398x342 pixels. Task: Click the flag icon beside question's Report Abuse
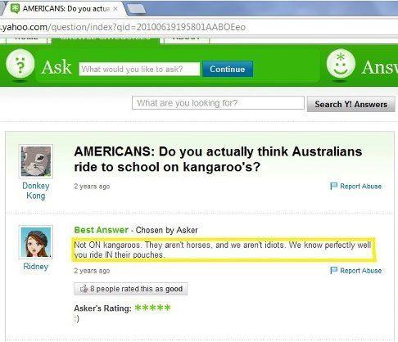point(333,186)
